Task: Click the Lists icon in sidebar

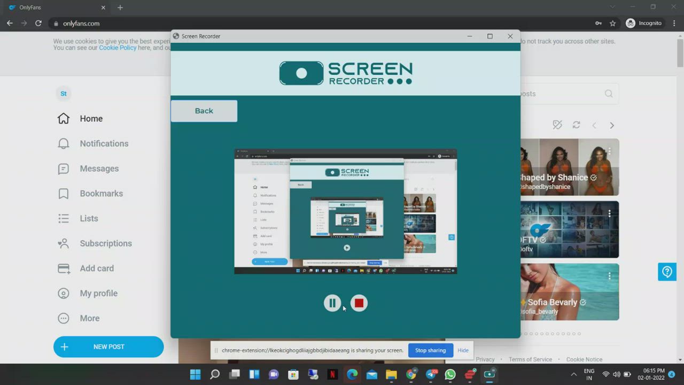Action: point(64,218)
